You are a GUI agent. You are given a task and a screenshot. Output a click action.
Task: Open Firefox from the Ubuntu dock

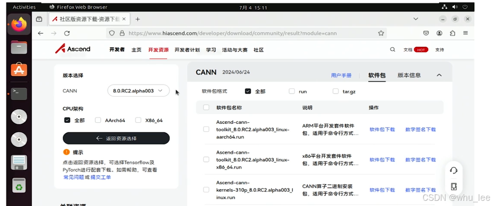coord(19,24)
